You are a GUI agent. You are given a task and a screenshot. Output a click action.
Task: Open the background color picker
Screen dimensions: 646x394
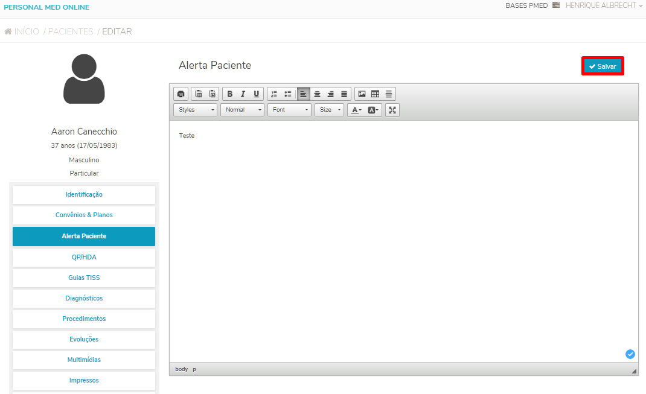(373, 110)
